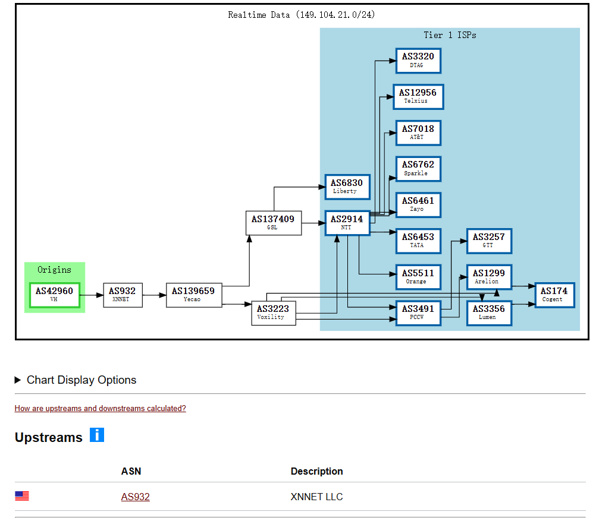Select the AS2914 NTT node
Viewport: 596px width, 518px height.
coord(347,223)
